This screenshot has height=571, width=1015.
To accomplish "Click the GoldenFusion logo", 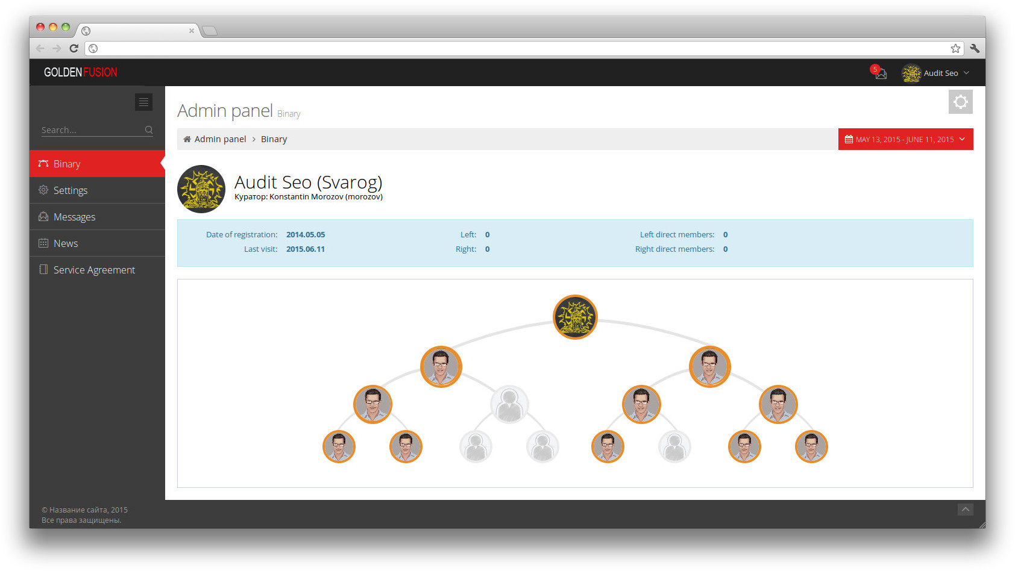I will point(80,72).
